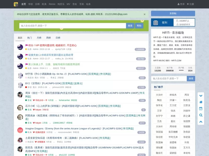209x156 pixels.
Task: Open user link ajump7139
Action: [60, 49]
